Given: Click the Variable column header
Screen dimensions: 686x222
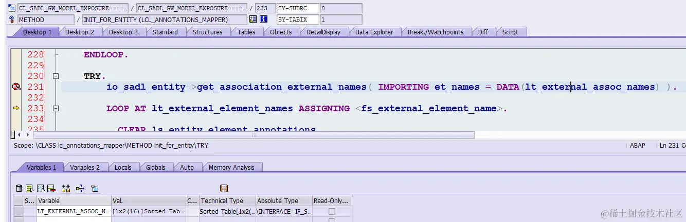Looking at the screenshot, I should (74, 201).
